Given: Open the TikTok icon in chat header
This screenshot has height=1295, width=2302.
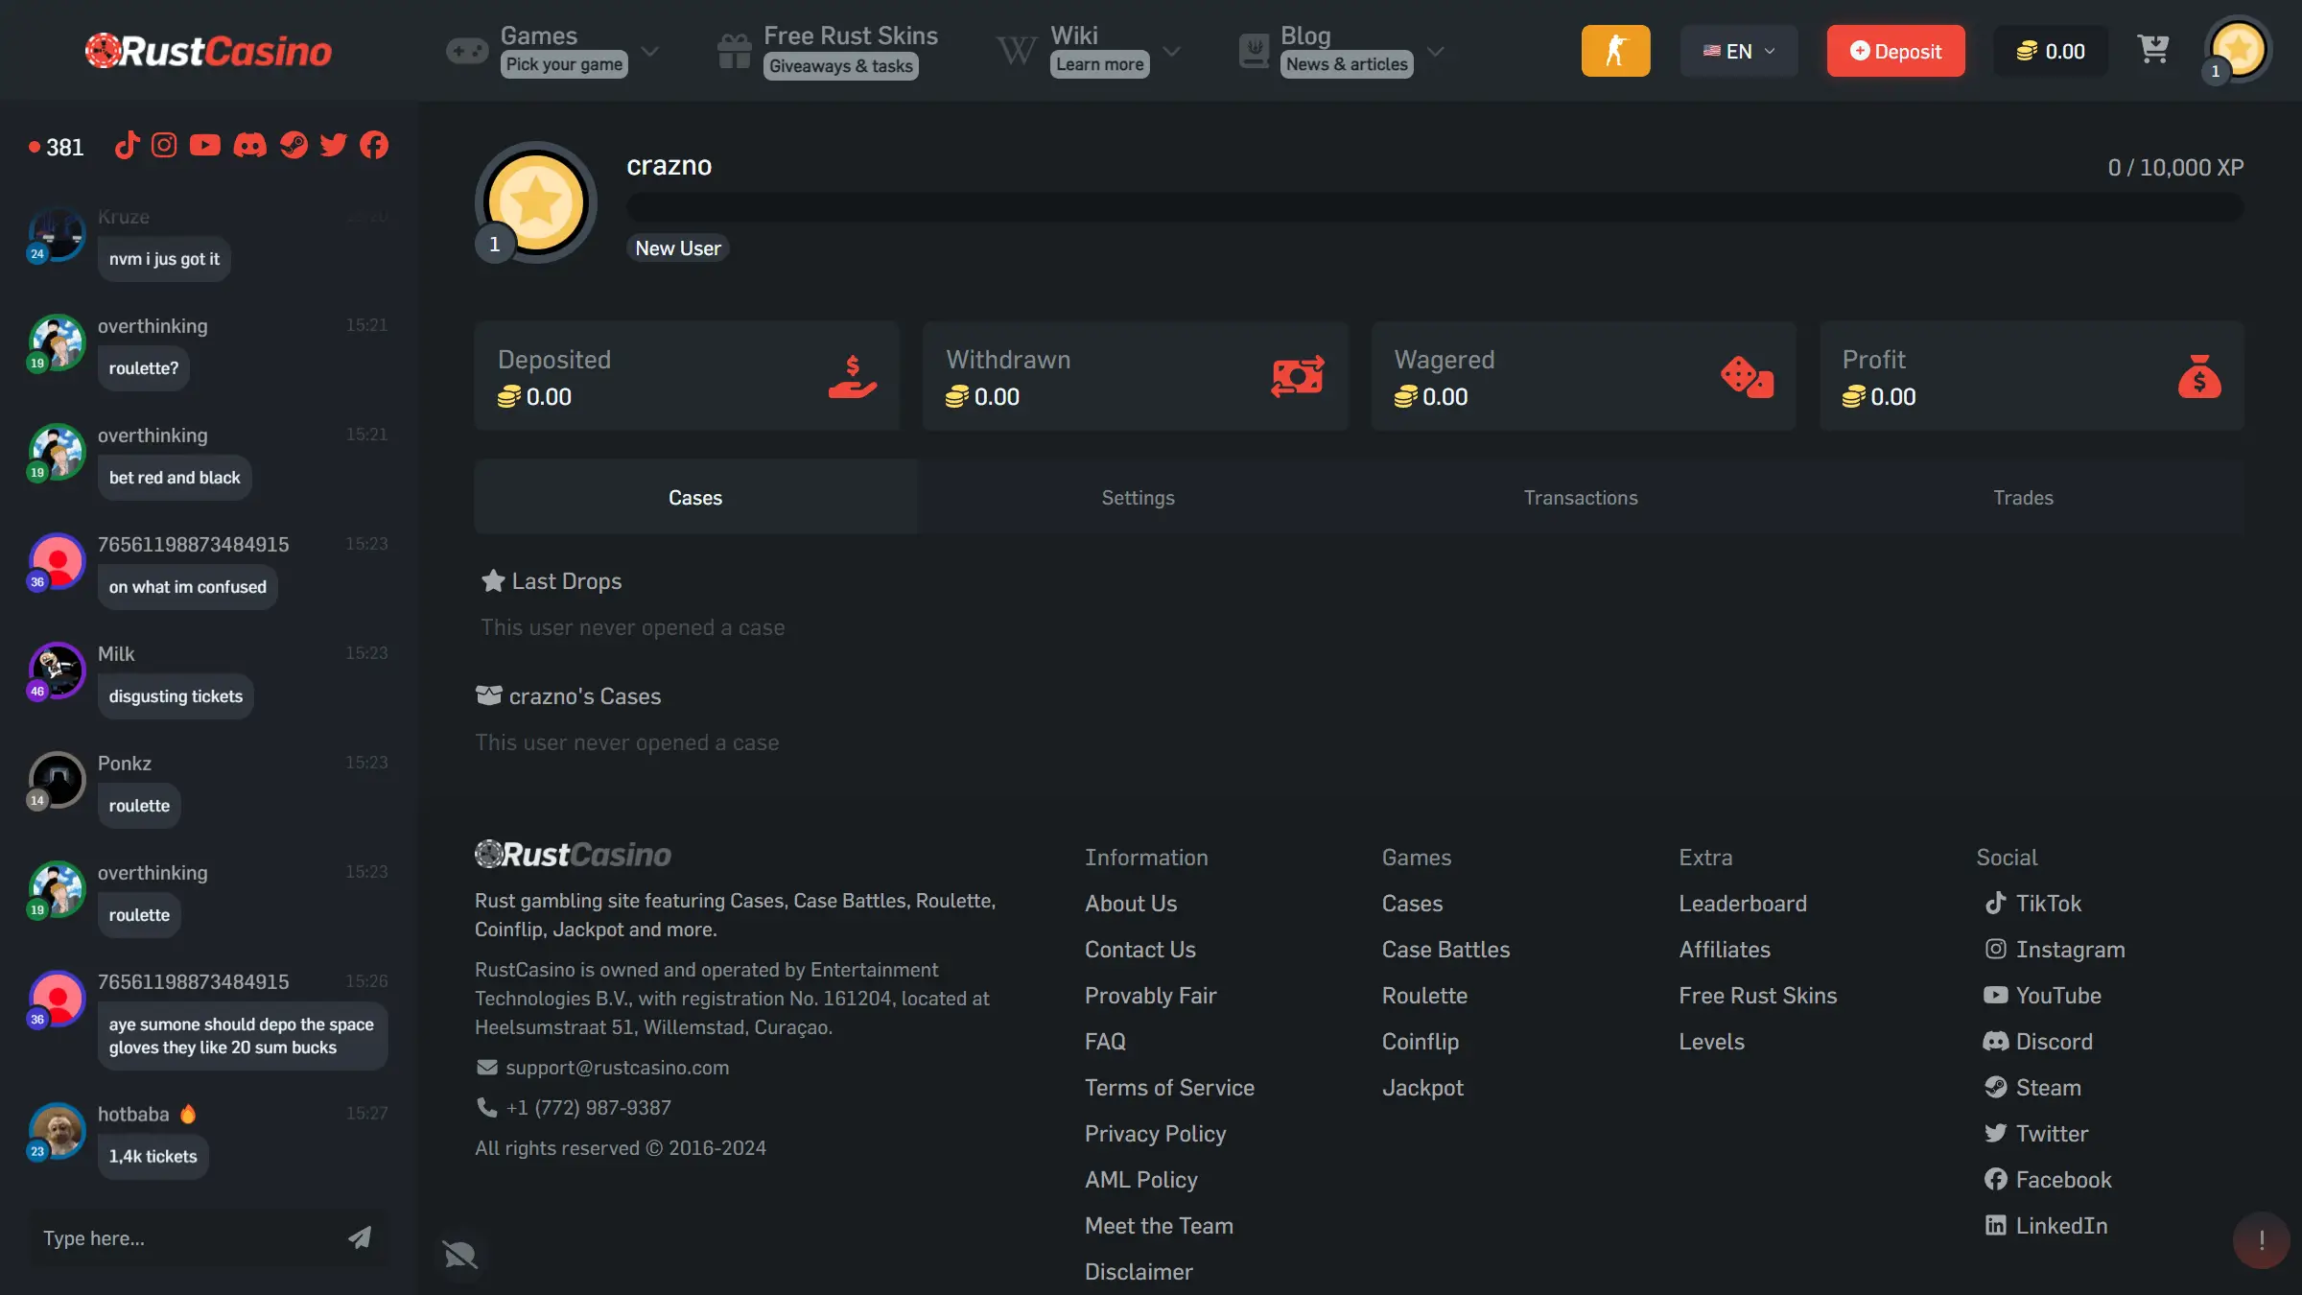Looking at the screenshot, I should (127, 146).
